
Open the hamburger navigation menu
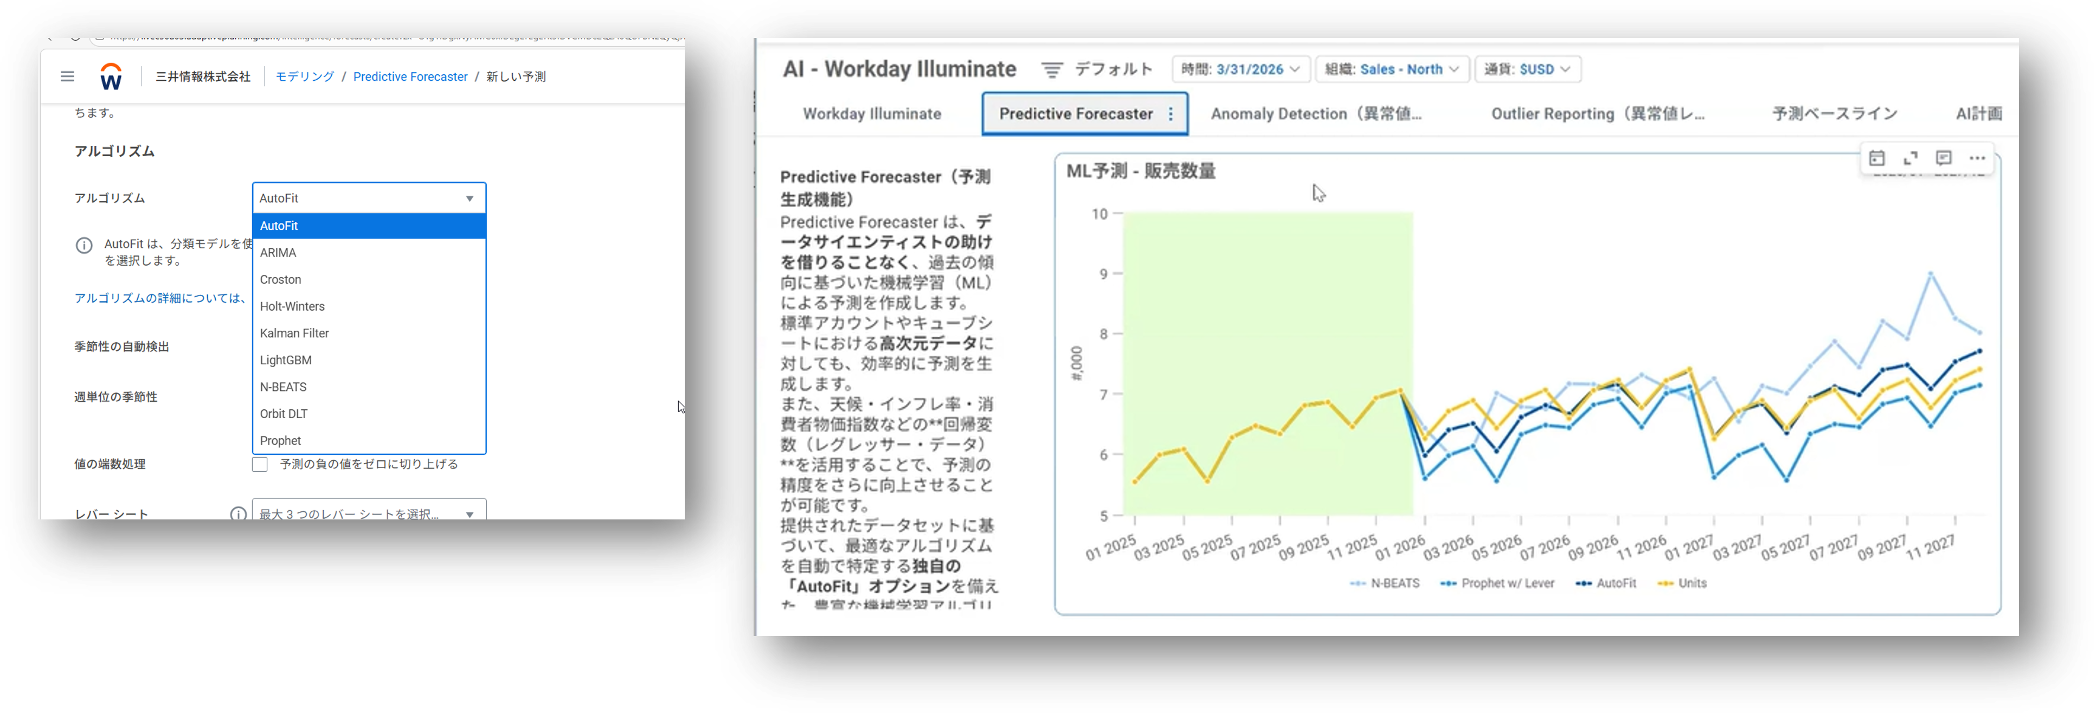coord(68,76)
